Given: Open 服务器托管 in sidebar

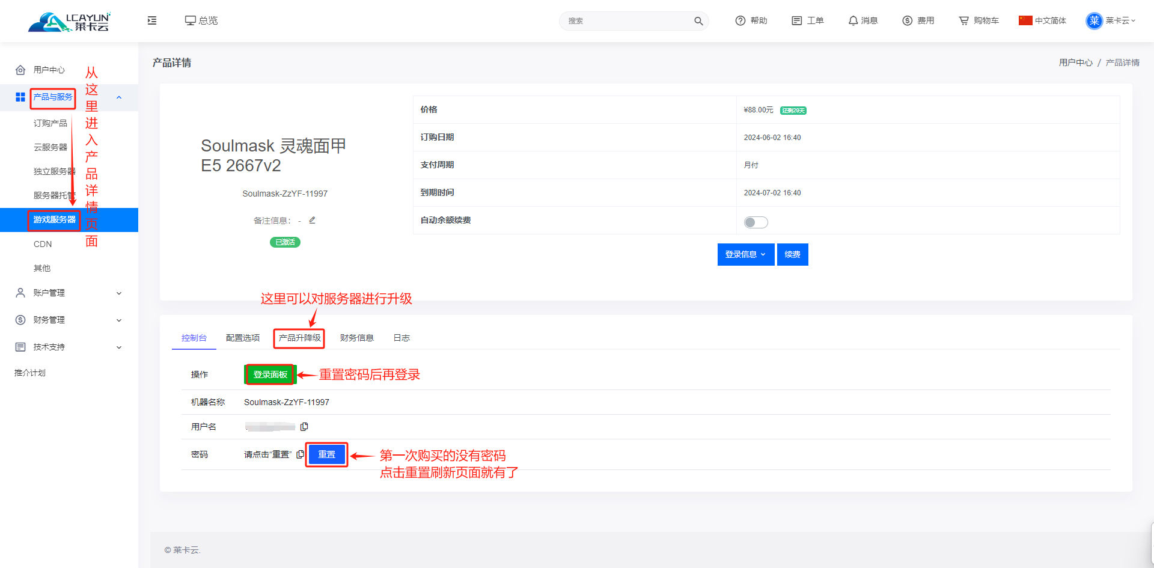Looking at the screenshot, I should point(54,195).
